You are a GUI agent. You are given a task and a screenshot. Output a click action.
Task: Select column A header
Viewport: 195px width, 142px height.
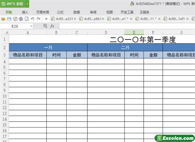point(28,33)
